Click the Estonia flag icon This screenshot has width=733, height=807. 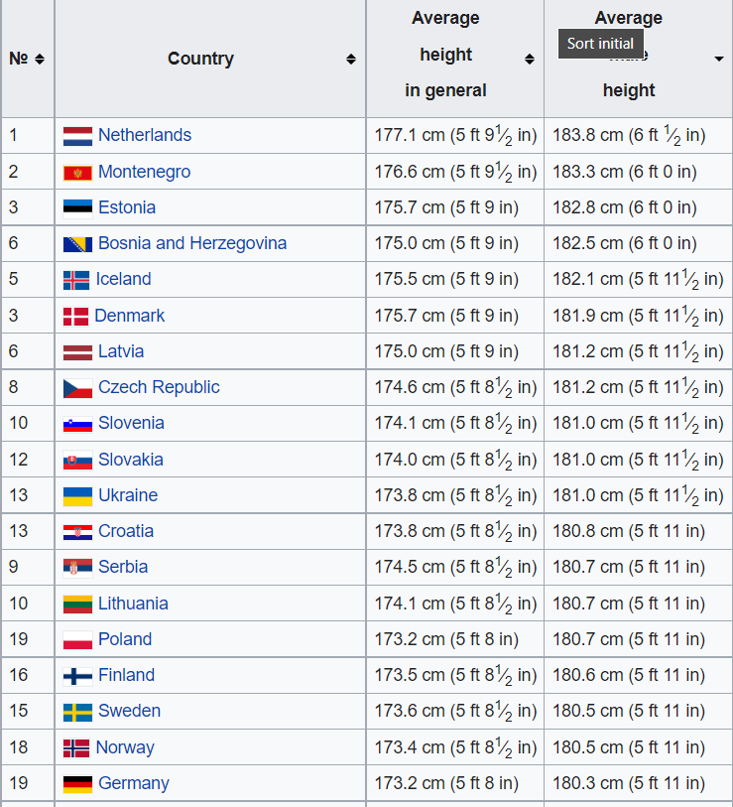point(77,208)
